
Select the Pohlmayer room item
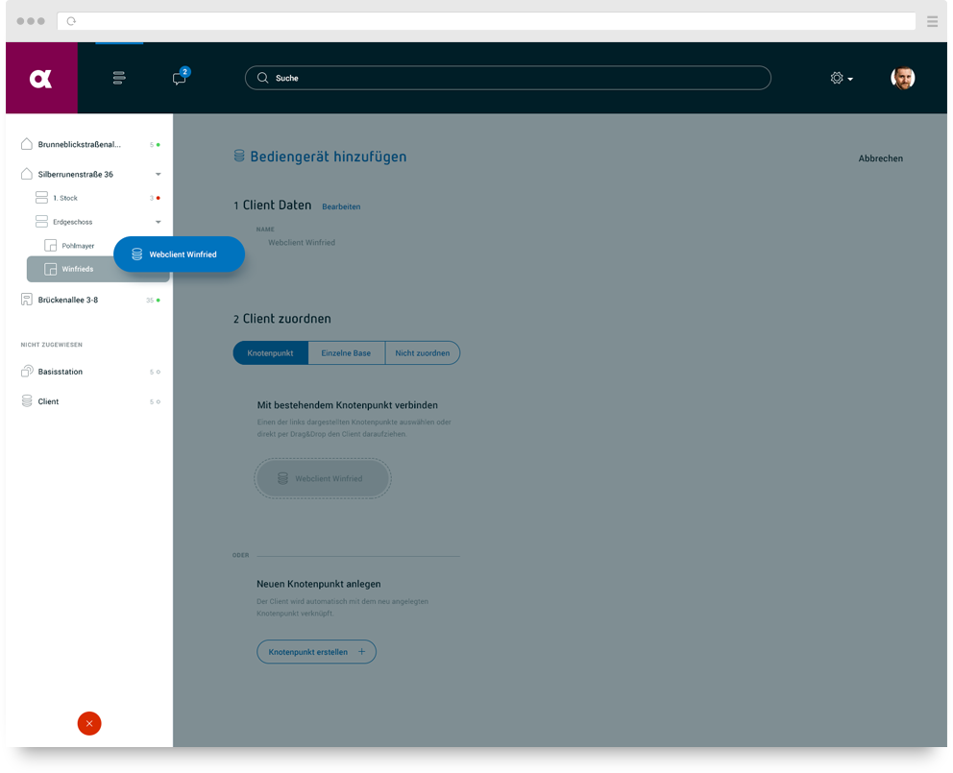pos(78,246)
